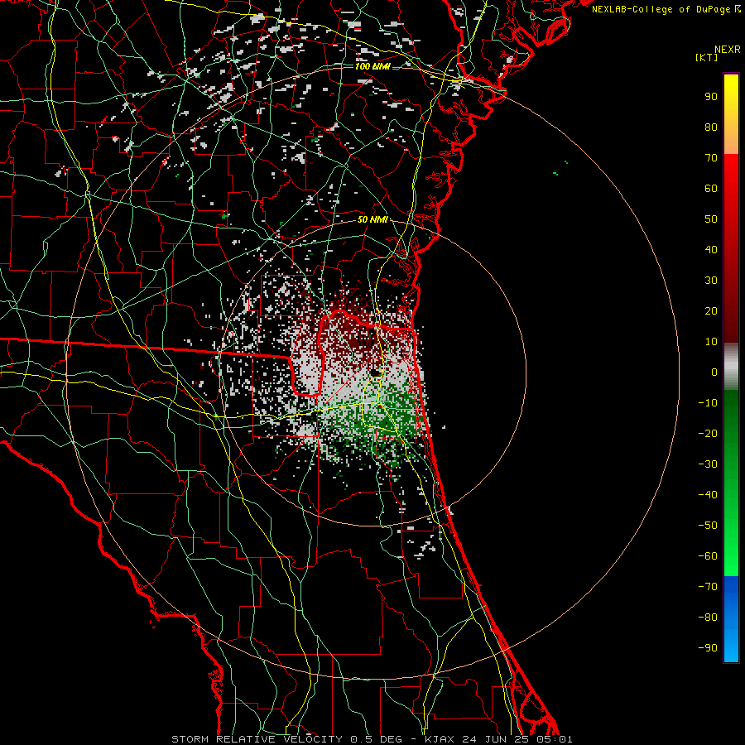The width and height of the screenshot is (745, 745).
Task: Click the 80 knot scale label
Action: tap(711, 127)
